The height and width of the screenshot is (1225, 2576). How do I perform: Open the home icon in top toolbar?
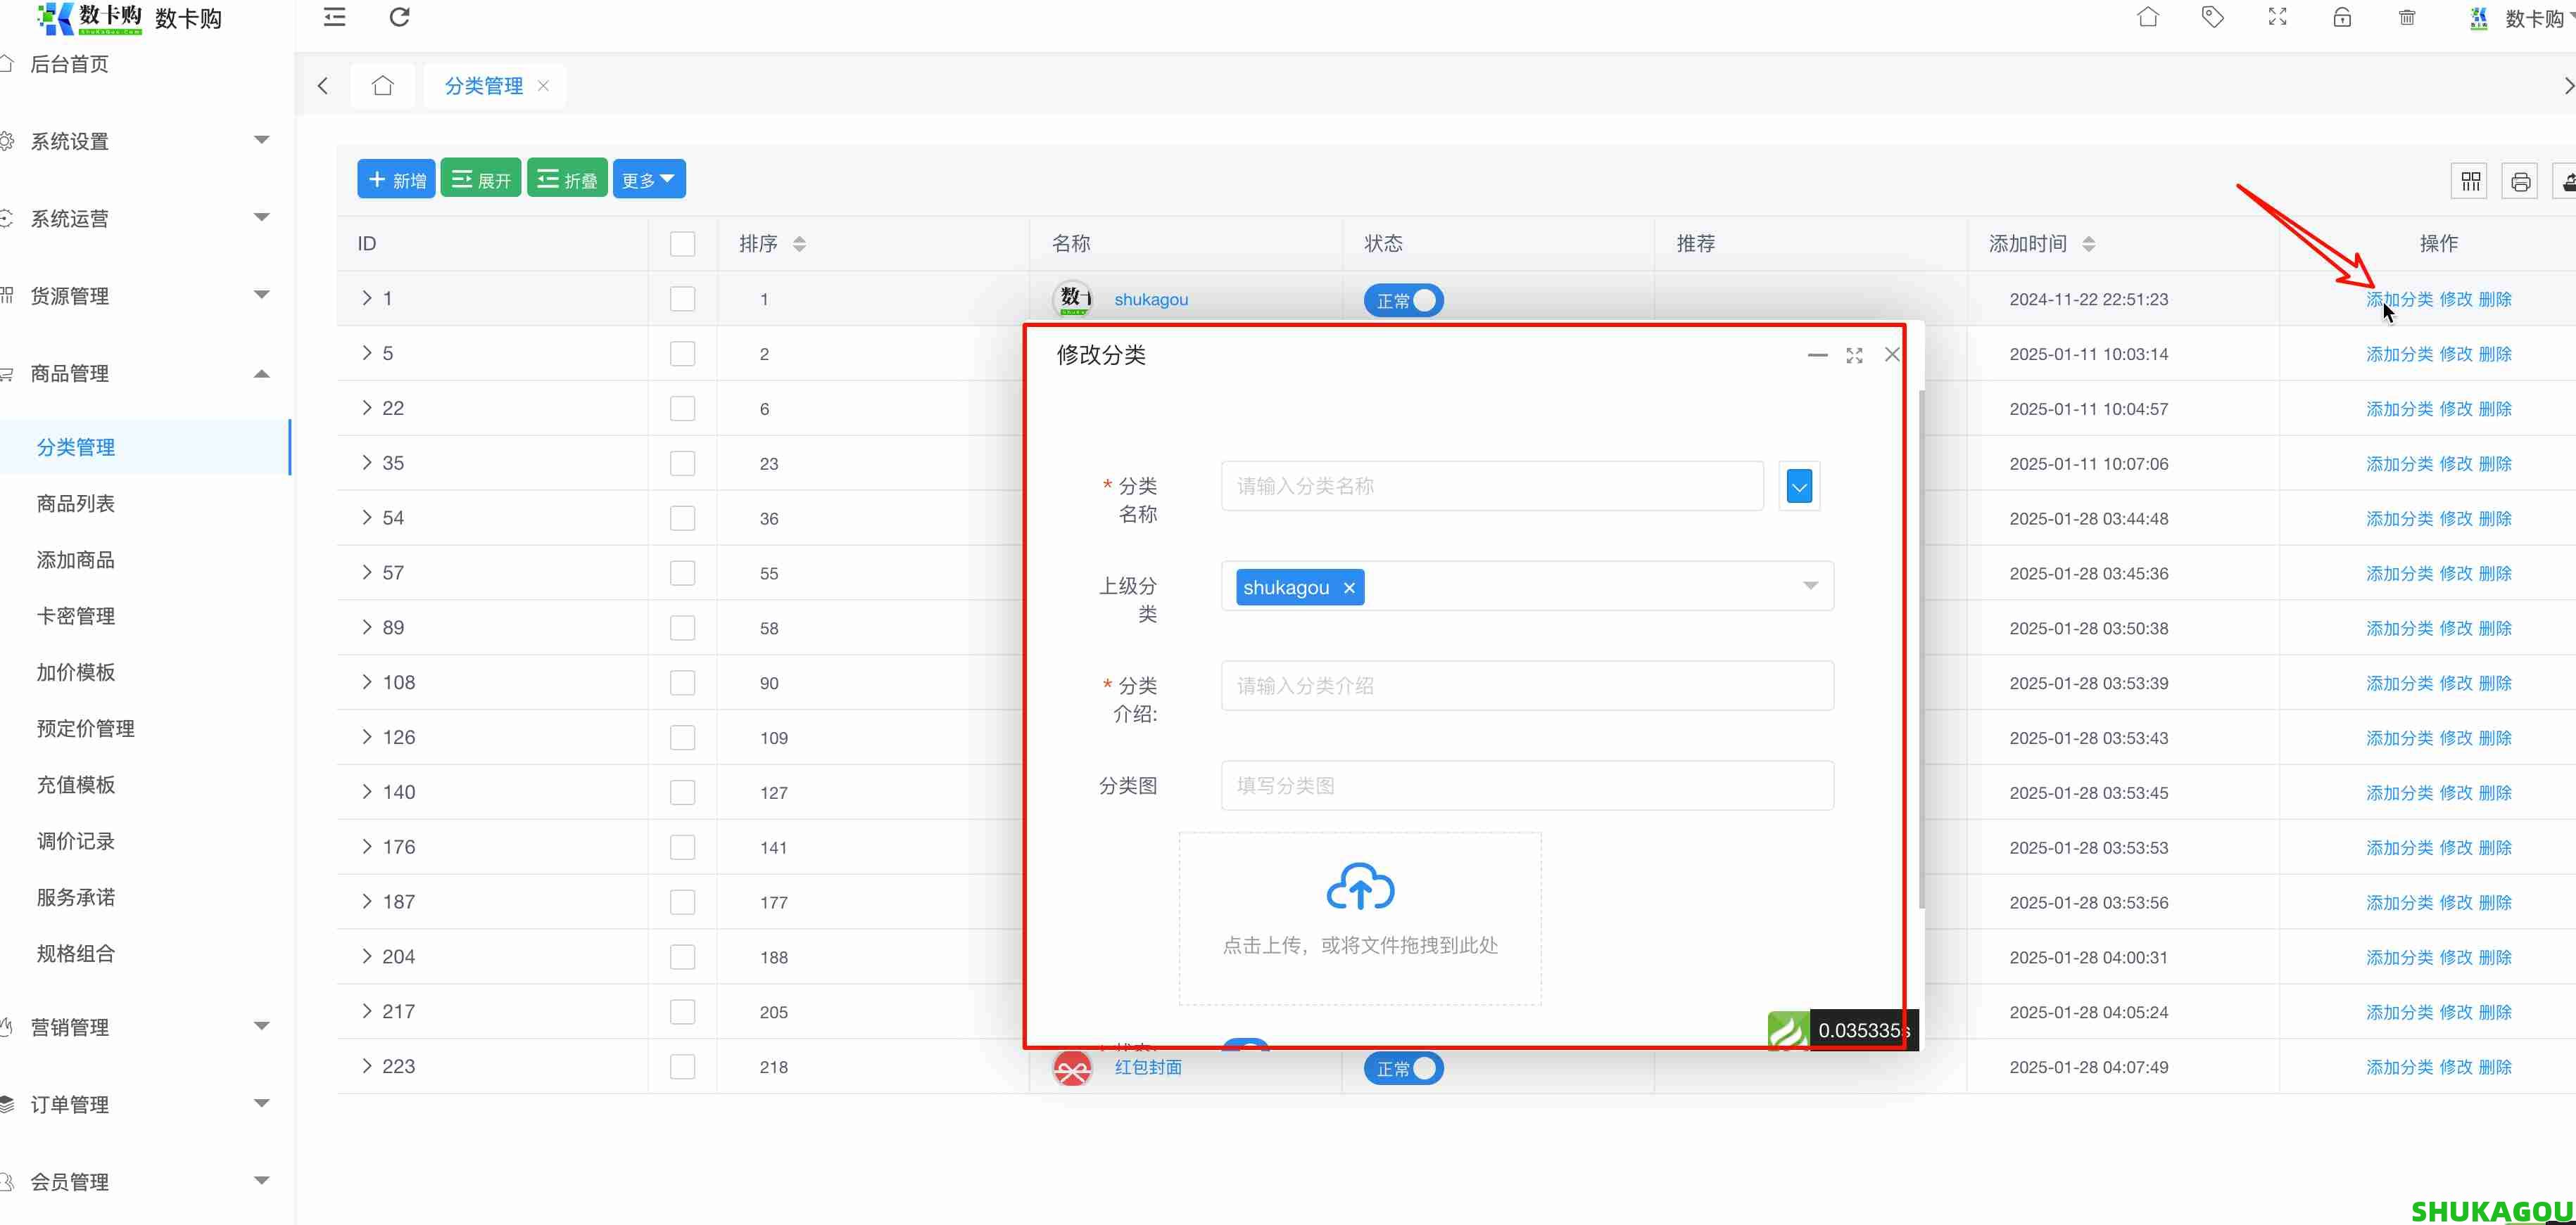(2147, 17)
